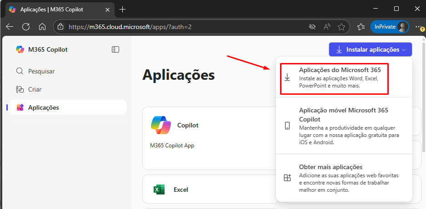The height and width of the screenshot is (209, 426).
Task: Open the Copilot app card
Action: tap(209, 138)
